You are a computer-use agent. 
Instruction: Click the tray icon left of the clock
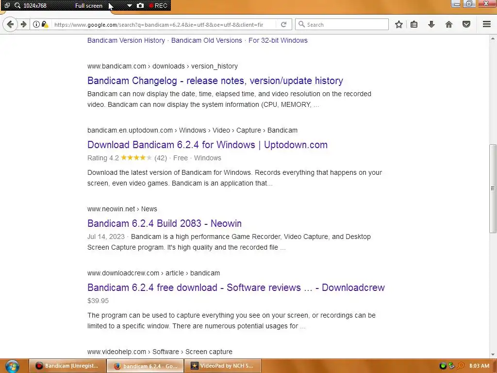pyautogui.click(x=461, y=366)
